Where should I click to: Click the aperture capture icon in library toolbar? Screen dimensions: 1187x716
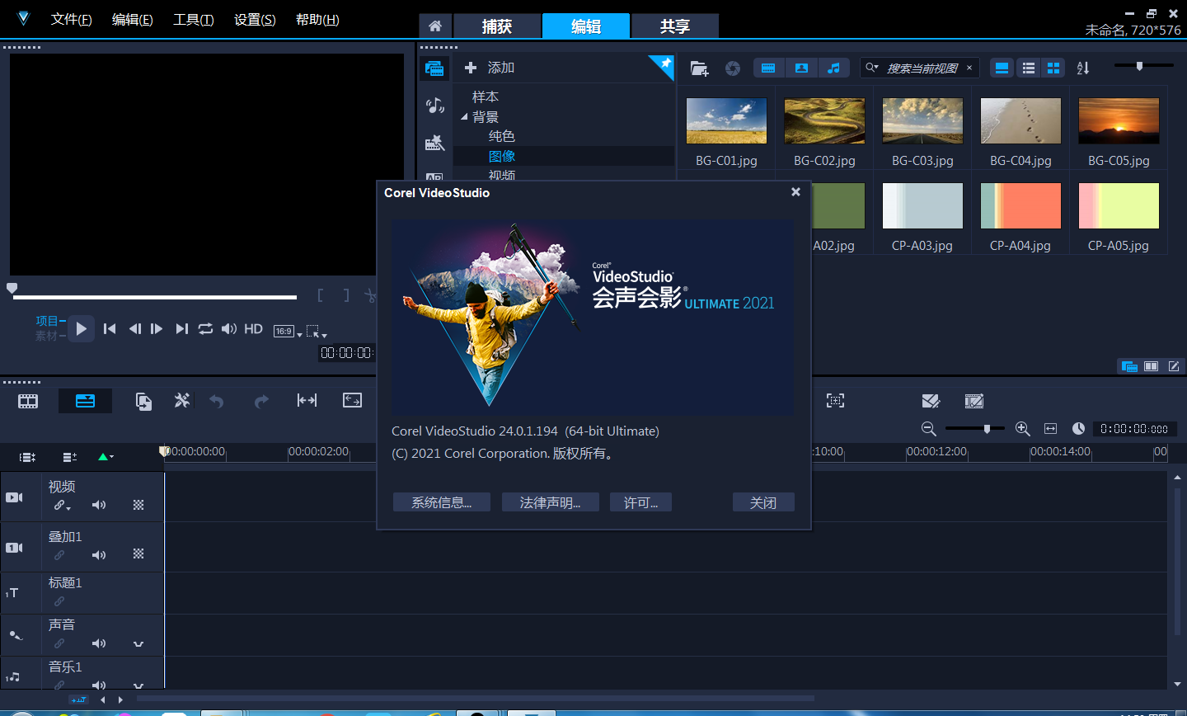(x=733, y=68)
